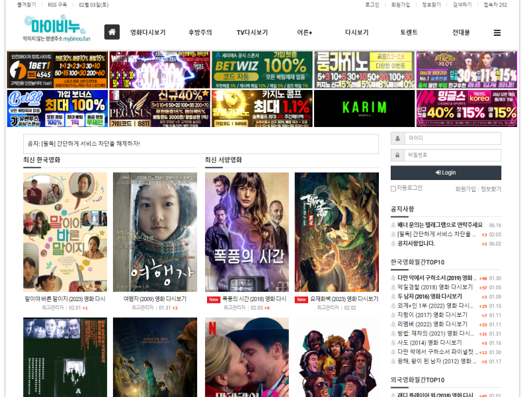Open the 토렌트 menu item
The image size is (529, 397).
tap(409, 32)
